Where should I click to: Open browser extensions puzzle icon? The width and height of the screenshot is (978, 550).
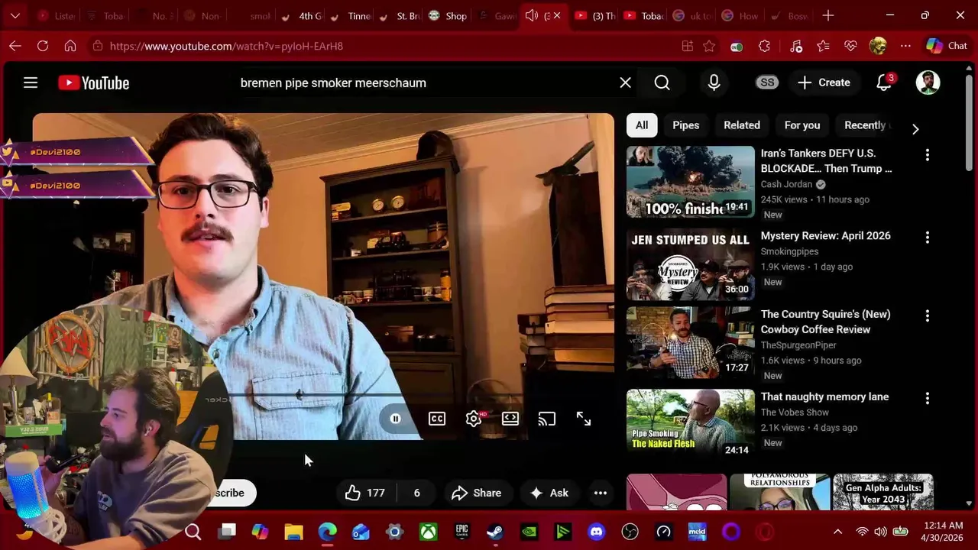point(764,46)
